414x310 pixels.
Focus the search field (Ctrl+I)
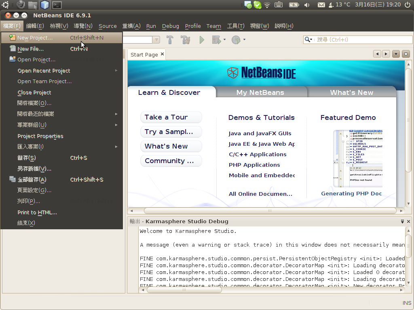pyautogui.click(x=358, y=40)
